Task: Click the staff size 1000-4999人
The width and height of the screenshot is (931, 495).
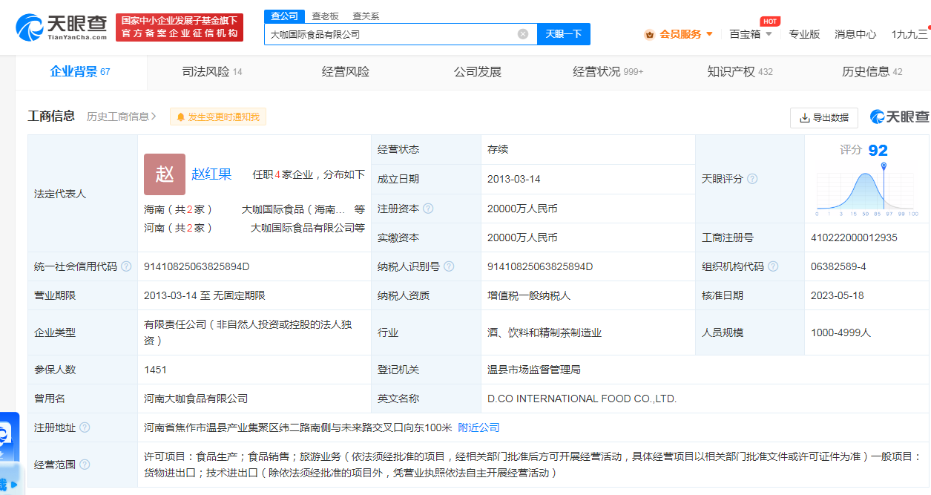Action: (x=841, y=332)
